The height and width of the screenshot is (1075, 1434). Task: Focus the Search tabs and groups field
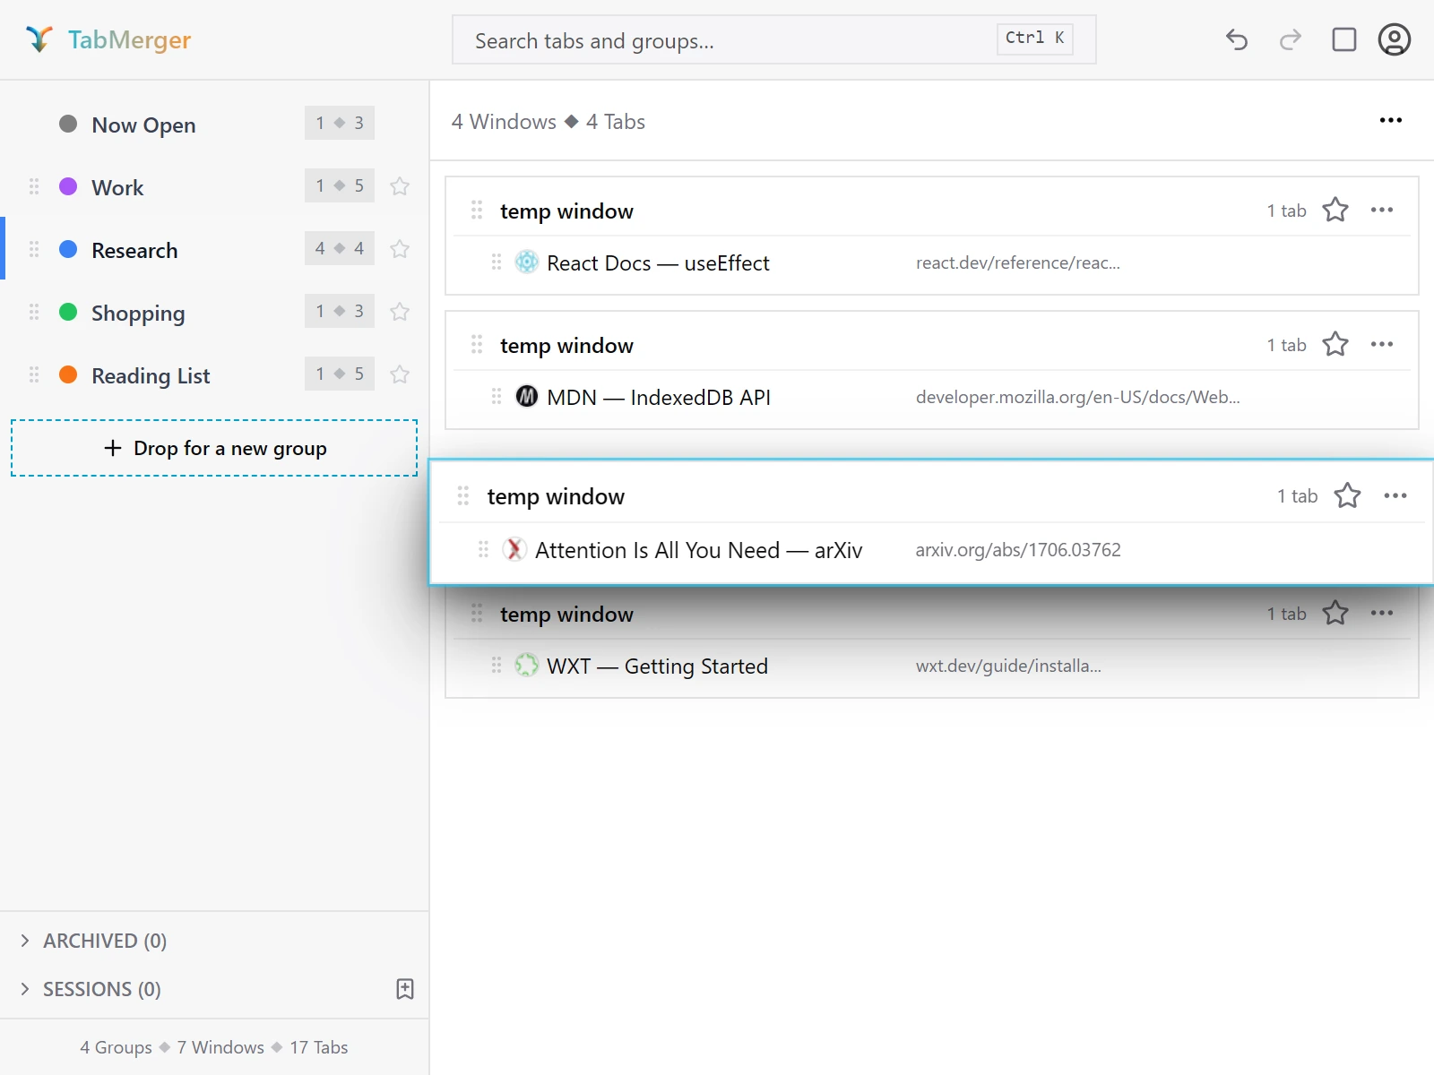click(x=774, y=39)
